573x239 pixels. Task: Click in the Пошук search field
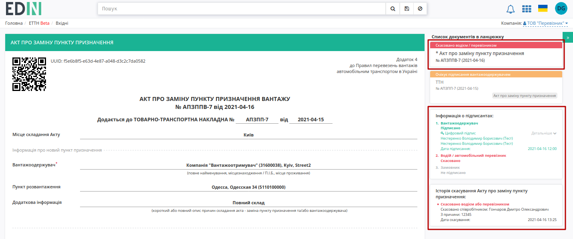242,8
